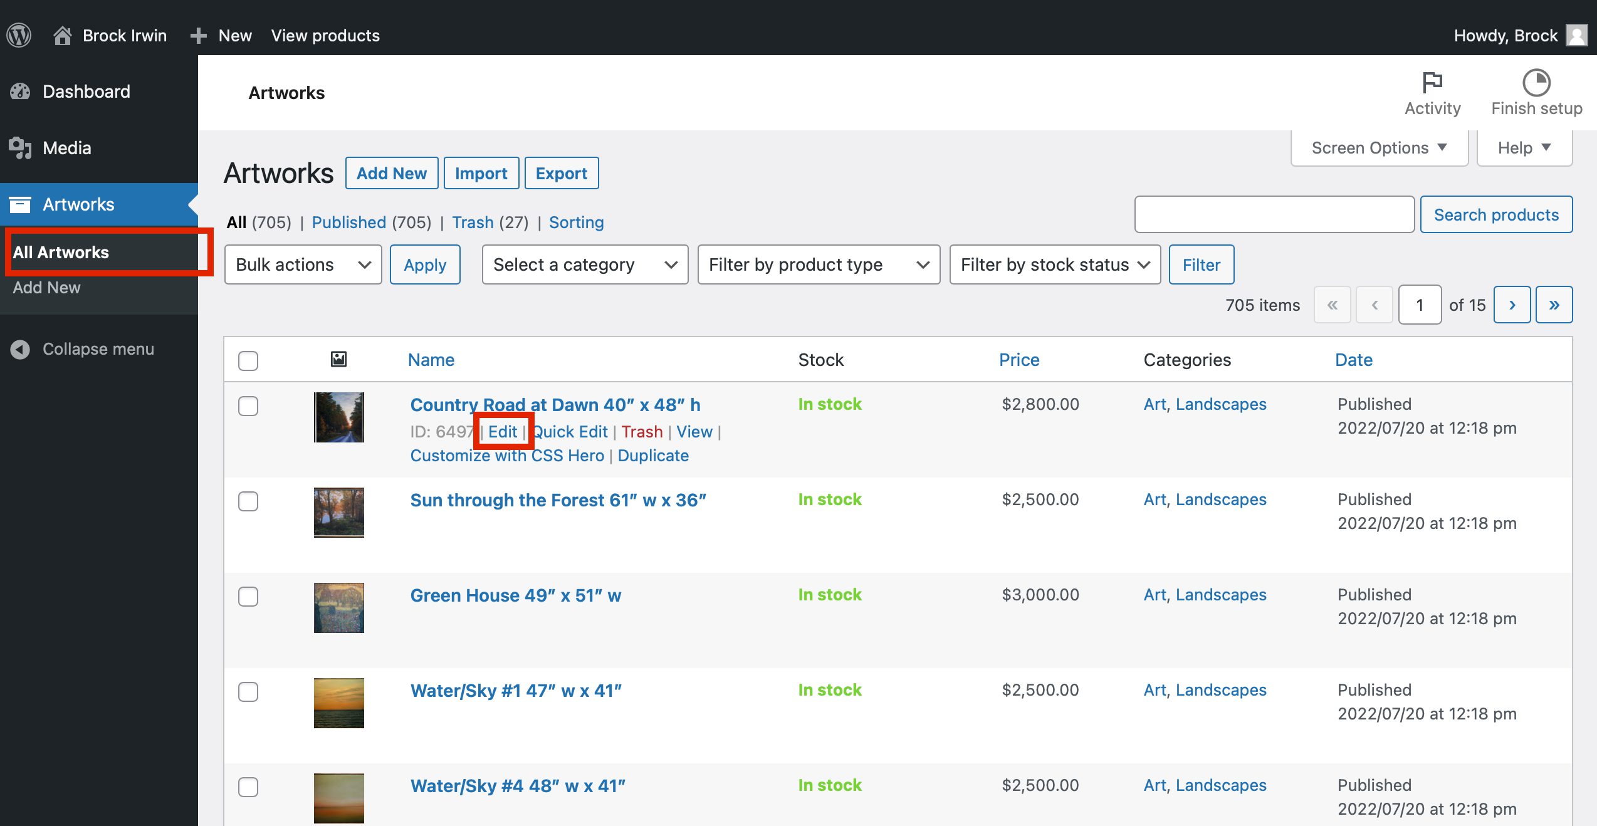The width and height of the screenshot is (1597, 826).
Task: View the Country Road at Dawn artwork
Action: point(694,432)
